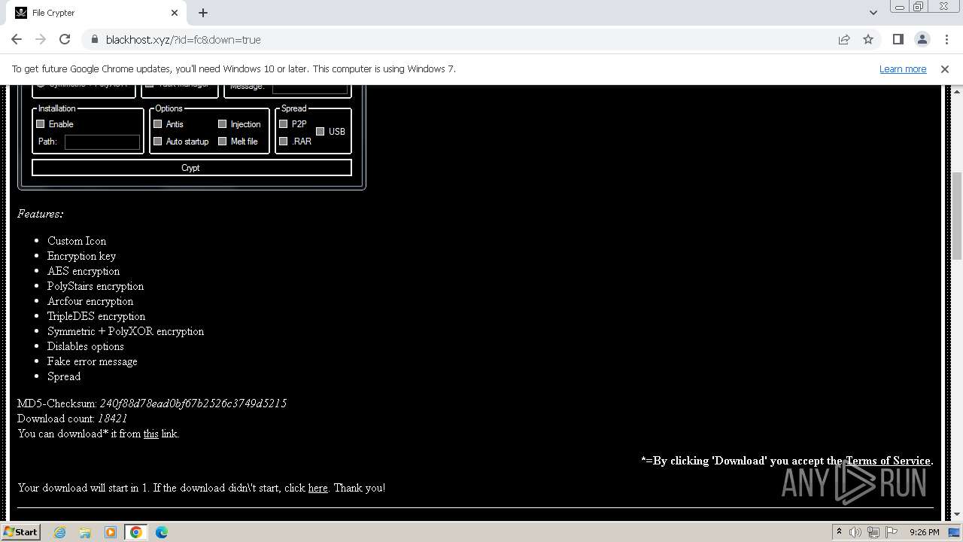This screenshot has width=963, height=542.
Task: Dismiss the Chrome update notice
Action: [945, 69]
